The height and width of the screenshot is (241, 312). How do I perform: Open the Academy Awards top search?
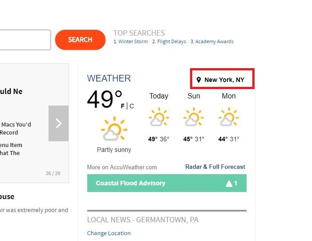(x=214, y=42)
